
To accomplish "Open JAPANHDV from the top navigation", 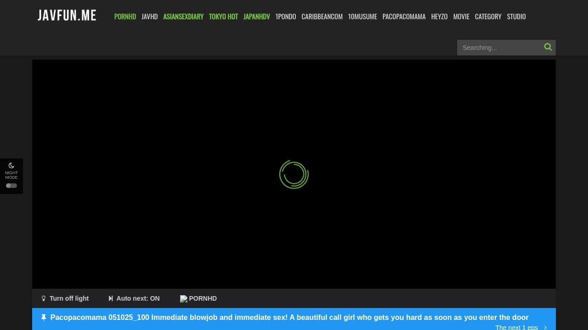I will [257, 16].
